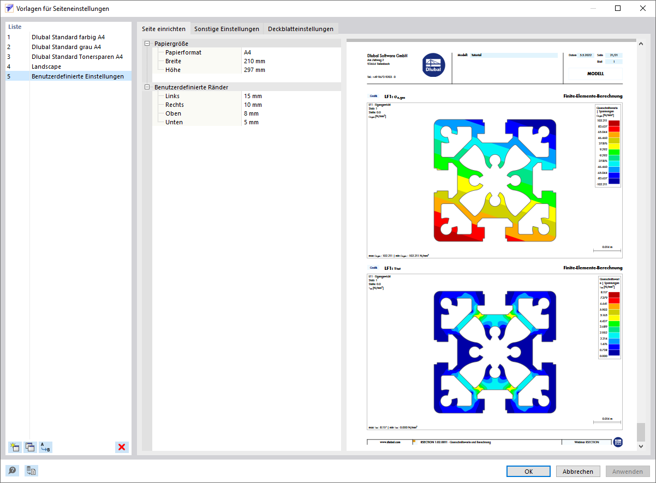Click the Höhe label
This screenshot has height=483, width=656.
click(173, 70)
